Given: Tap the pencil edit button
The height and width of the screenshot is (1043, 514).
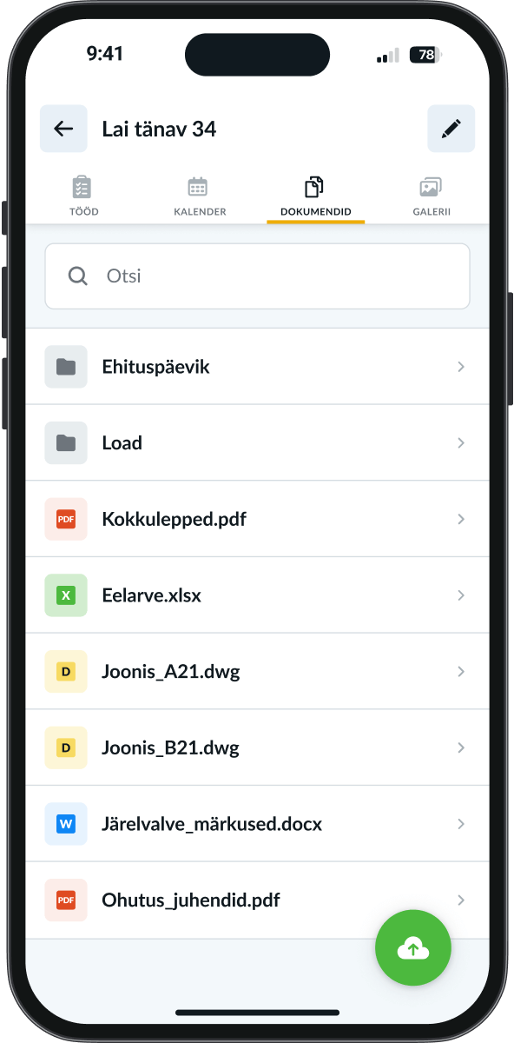Looking at the screenshot, I should (x=451, y=129).
